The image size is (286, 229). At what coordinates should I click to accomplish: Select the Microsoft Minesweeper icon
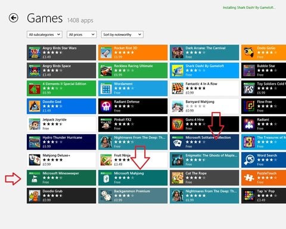click(x=35, y=178)
